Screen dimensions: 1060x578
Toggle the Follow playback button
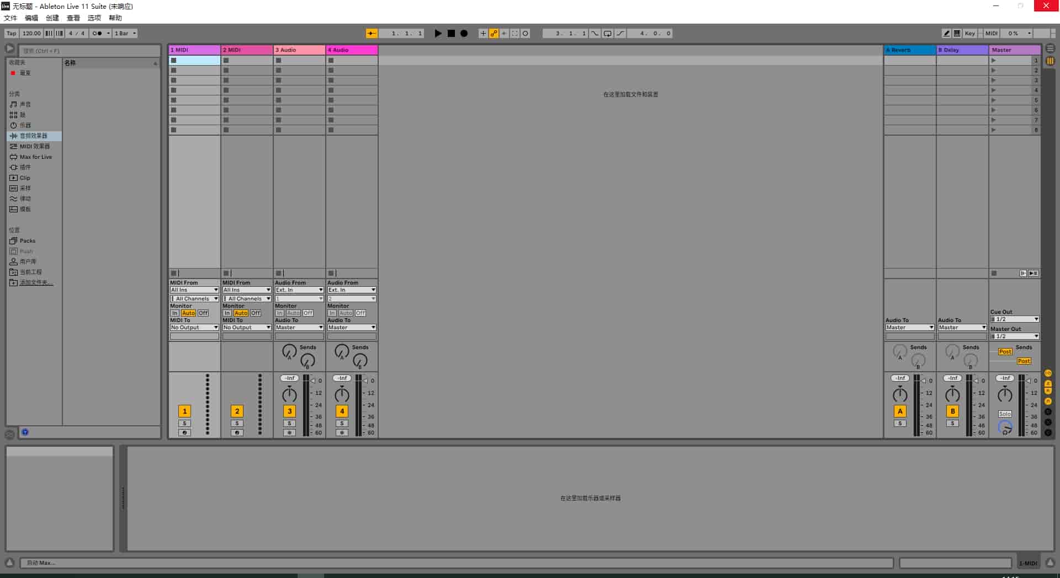coord(372,34)
